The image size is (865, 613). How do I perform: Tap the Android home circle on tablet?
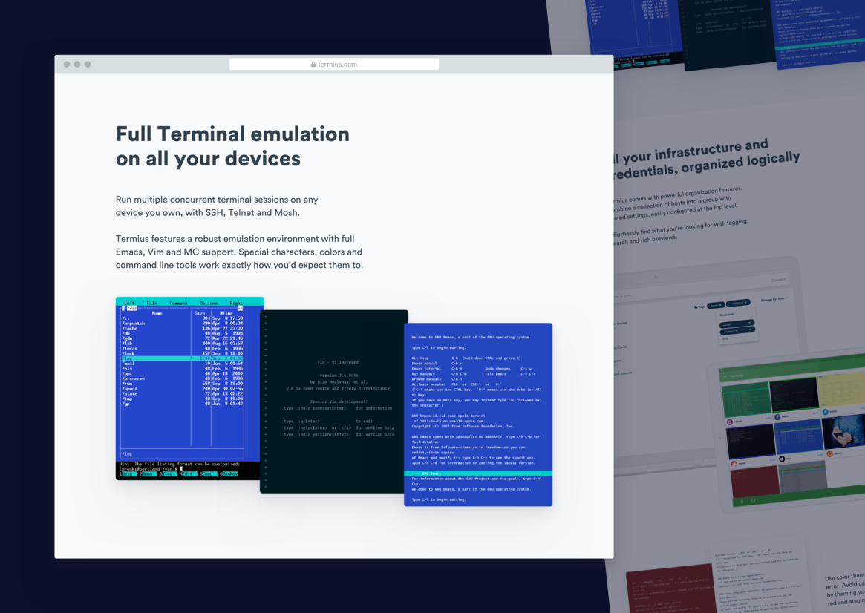point(753,501)
